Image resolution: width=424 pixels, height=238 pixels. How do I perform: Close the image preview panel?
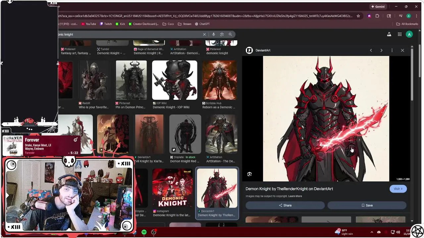pos(402,50)
